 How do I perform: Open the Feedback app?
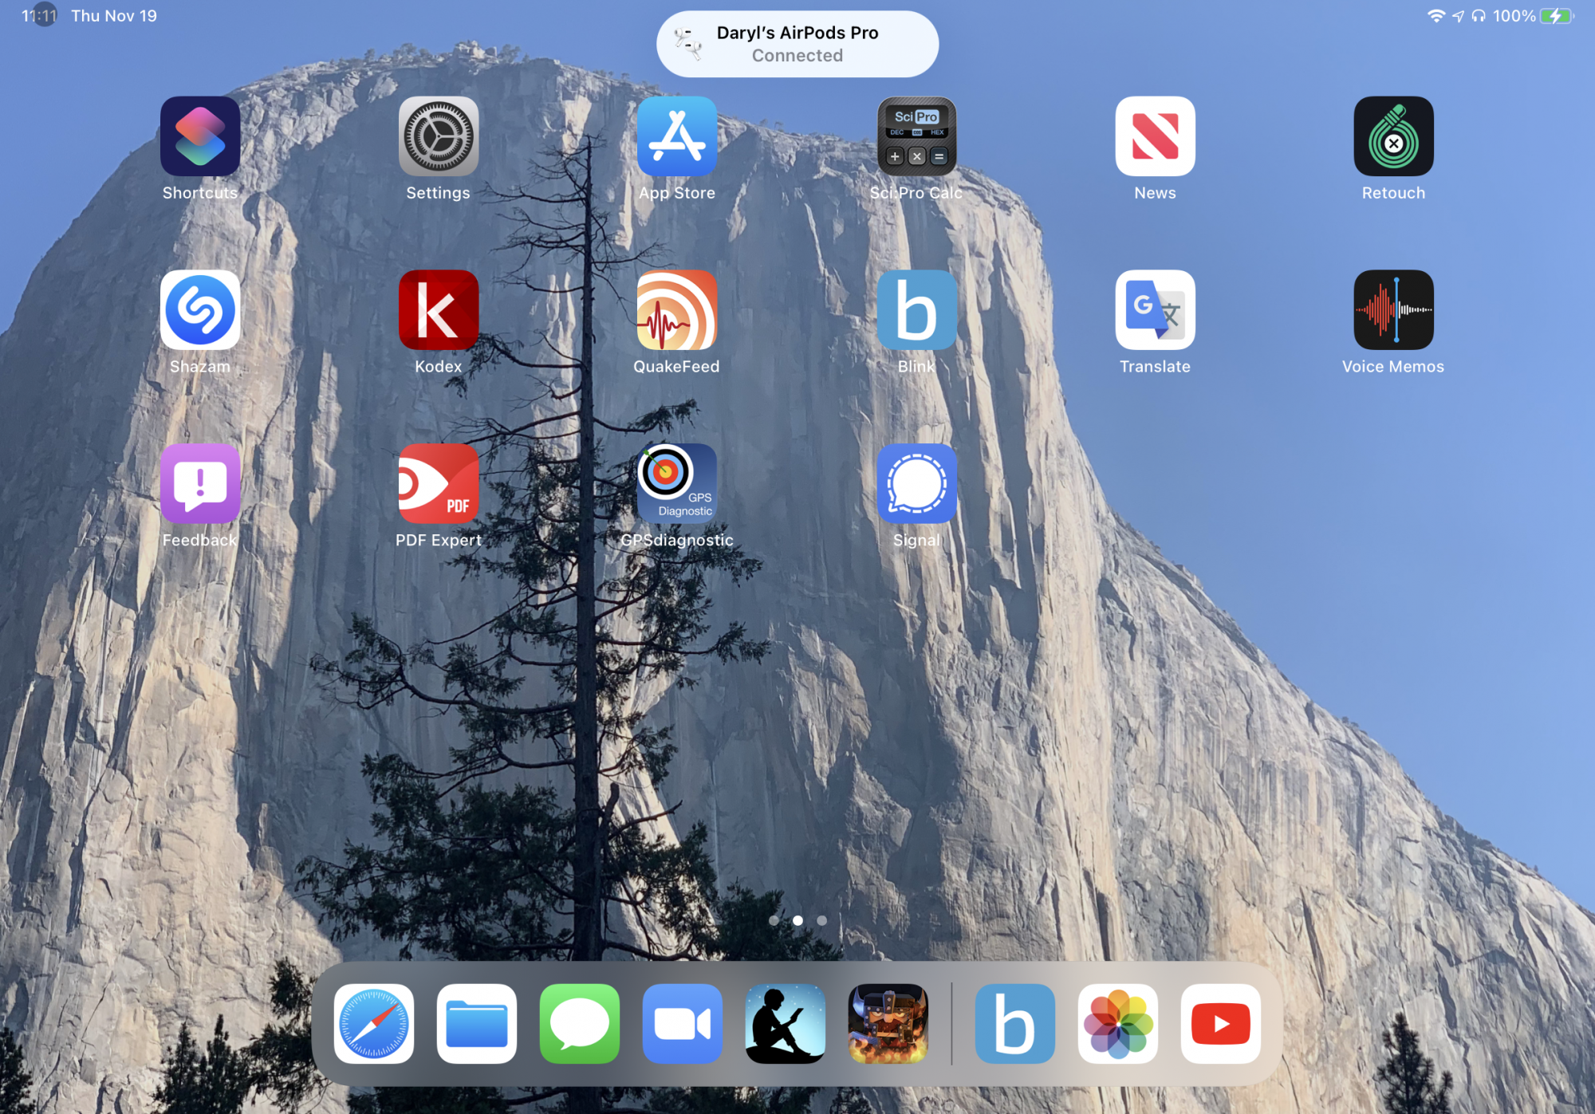tap(199, 484)
